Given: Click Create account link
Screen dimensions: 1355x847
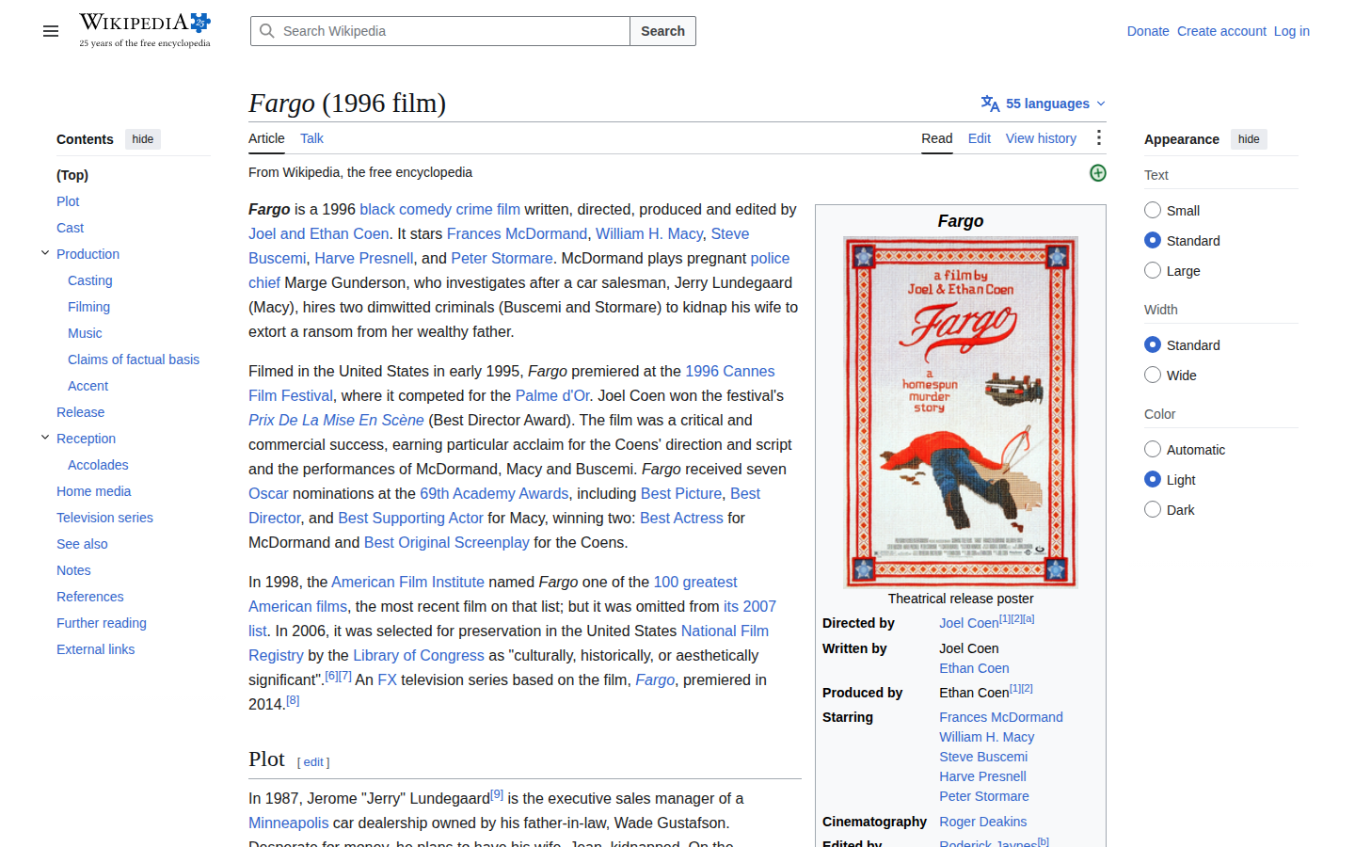Looking at the screenshot, I should point(1221,31).
